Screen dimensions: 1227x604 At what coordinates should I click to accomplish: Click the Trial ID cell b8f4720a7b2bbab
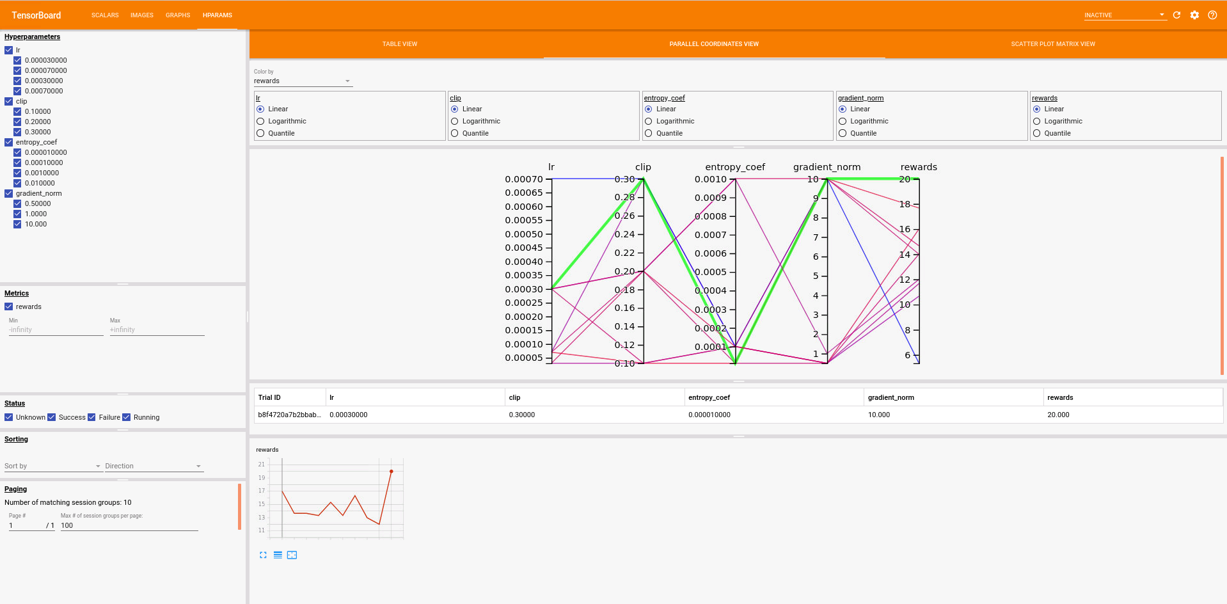(x=289, y=415)
